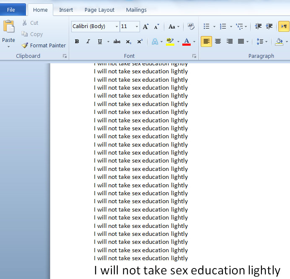
Task: Open the Page Layout tab
Action: coord(99,10)
